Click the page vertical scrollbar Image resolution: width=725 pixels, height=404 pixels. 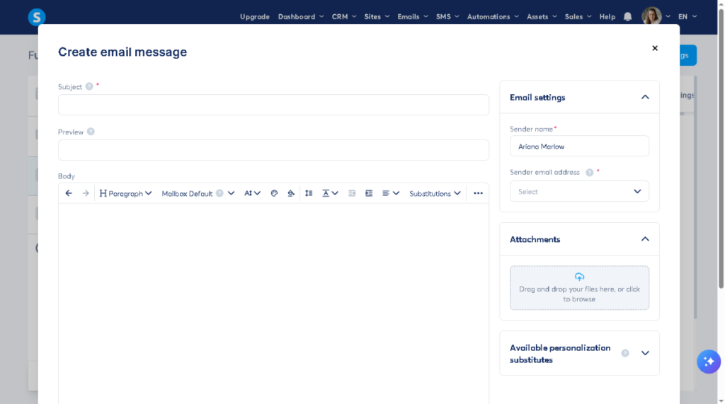721,148
